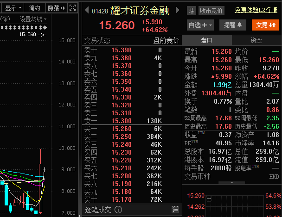Click the panel splitter handle
This screenshot has height=217, width=282.
click(x=80, y=111)
